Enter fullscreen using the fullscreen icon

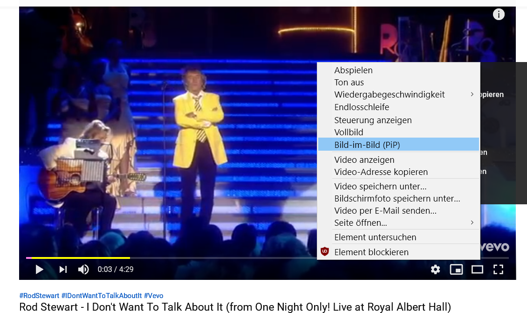pyautogui.click(x=498, y=270)
